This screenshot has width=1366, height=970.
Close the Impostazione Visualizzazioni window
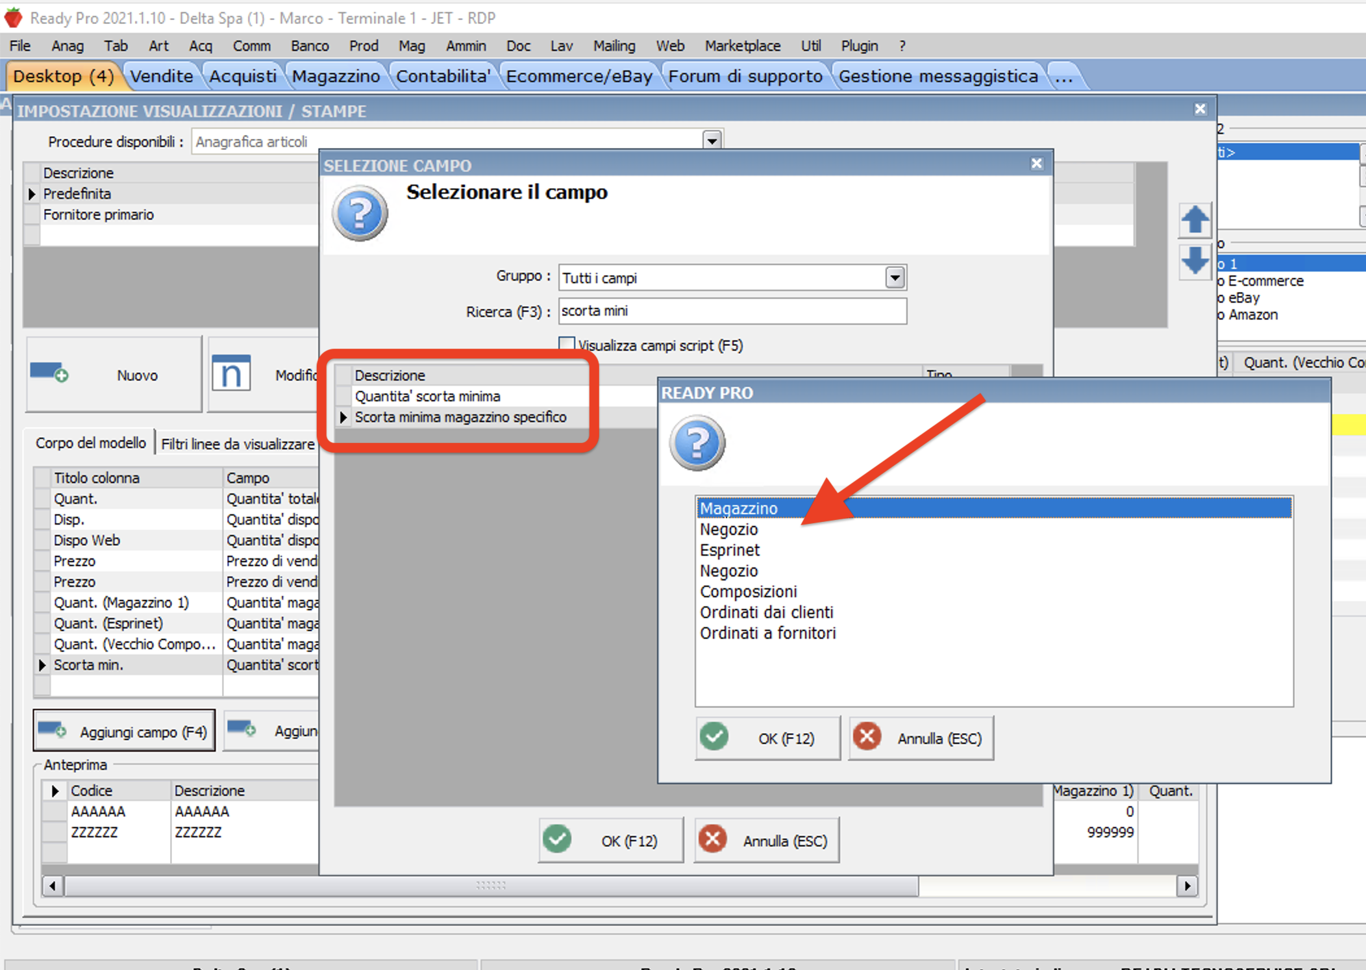pyautogui.click(x=1200, y=109)
